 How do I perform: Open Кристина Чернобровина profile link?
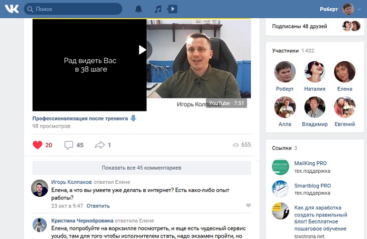pos(82,220)
